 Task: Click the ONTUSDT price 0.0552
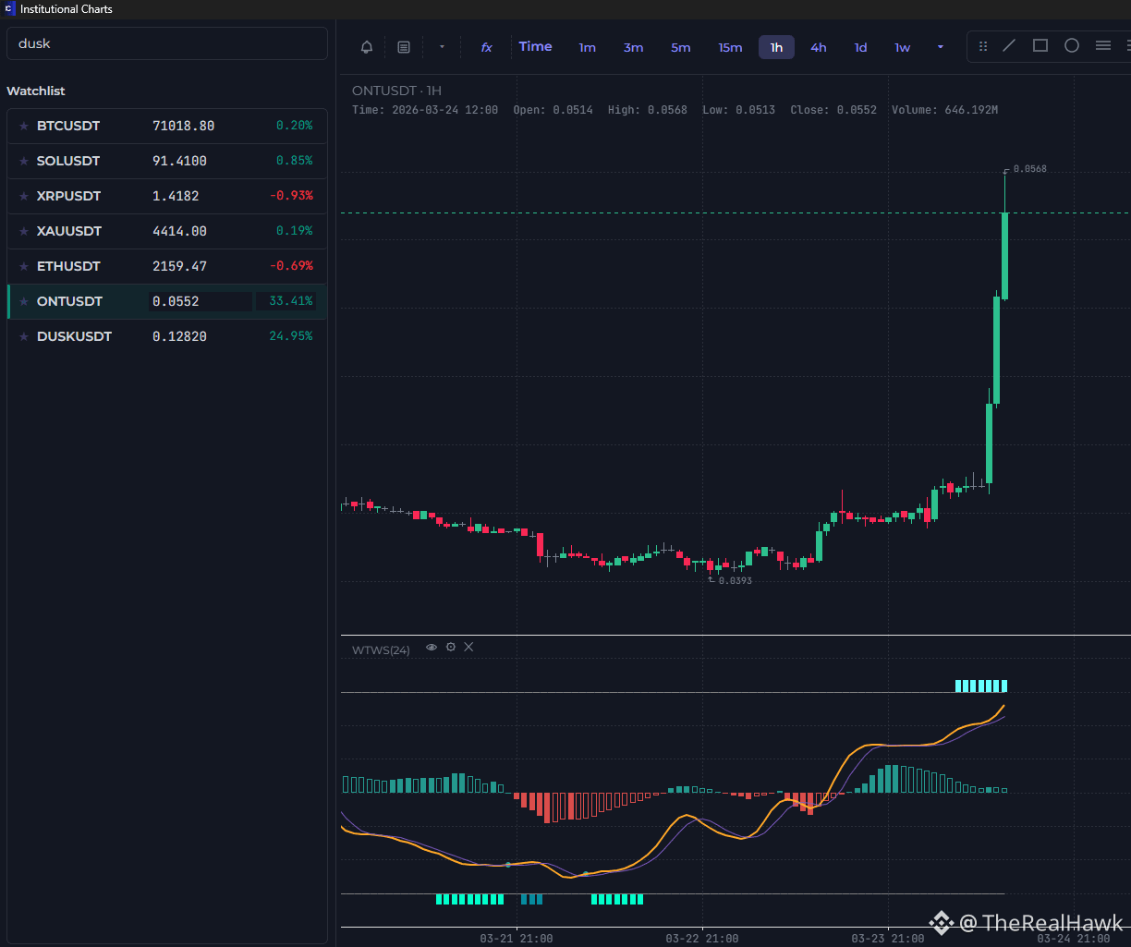pos(176,301)
